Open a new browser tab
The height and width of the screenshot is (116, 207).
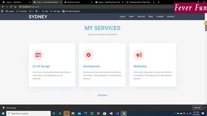(158, 2)
